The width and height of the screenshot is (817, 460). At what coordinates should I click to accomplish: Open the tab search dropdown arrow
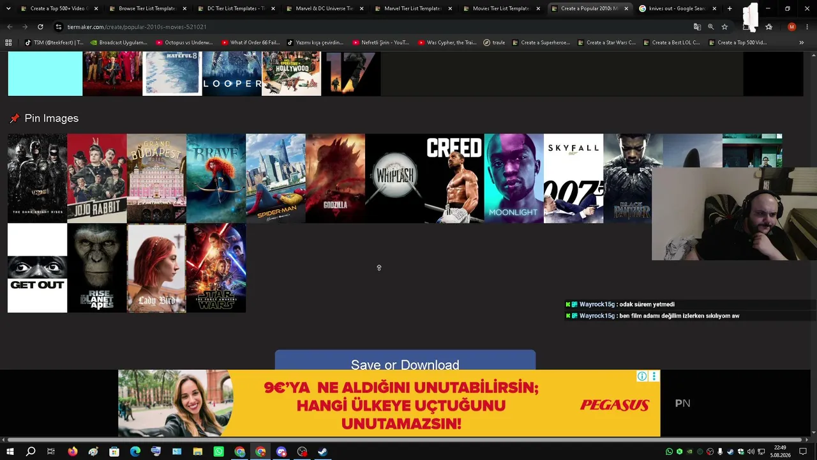coord(8,8)
